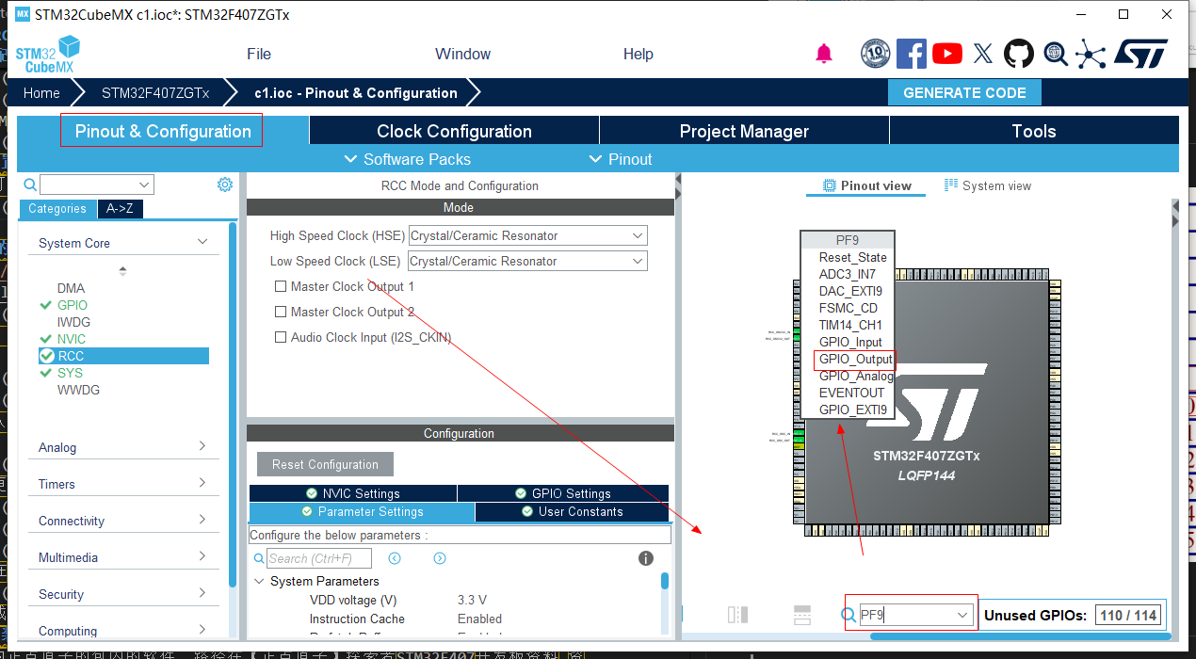Screen dimensions: 1196x659
Task: Open the Low Speed Clock (LSE) dropdown
Action: click(x=527, y=261)
